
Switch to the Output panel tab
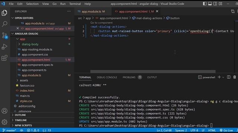[x=152, y=77]
